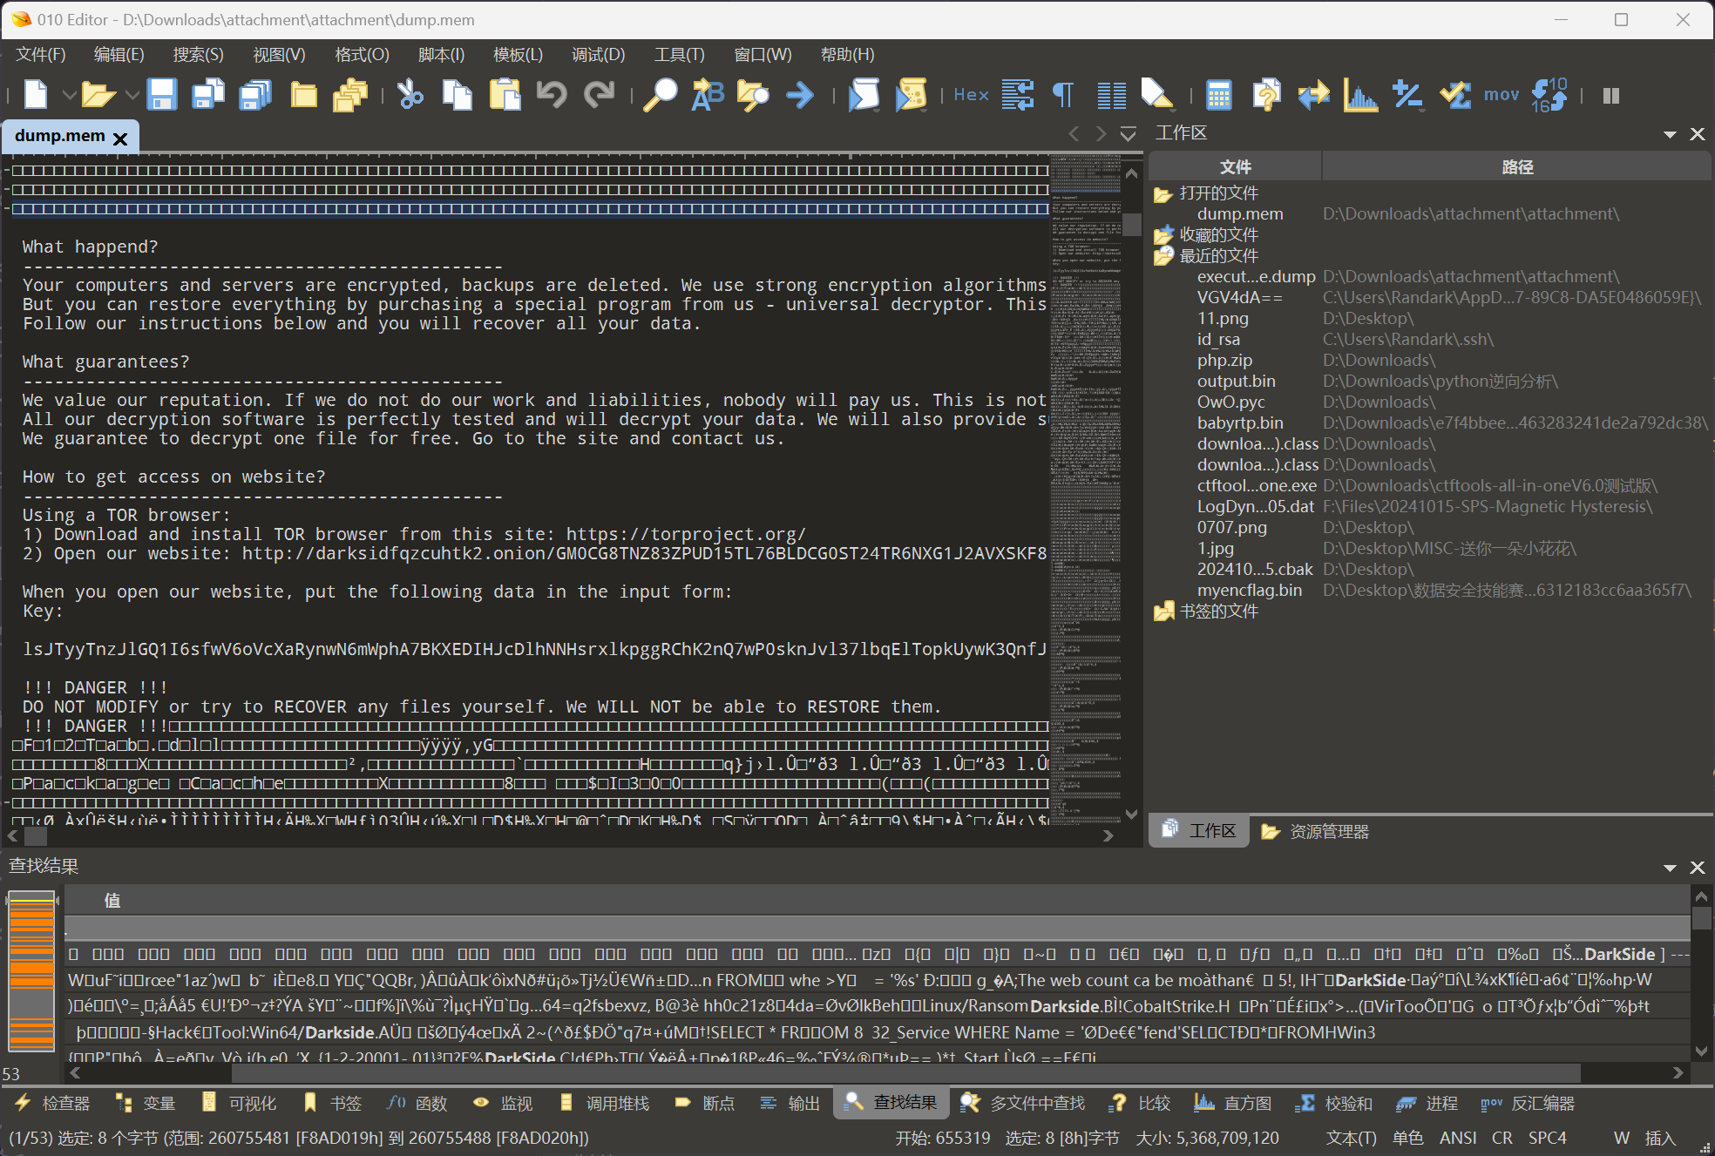
Task: Click the 路径 column header
Action: coord(1517,167)
